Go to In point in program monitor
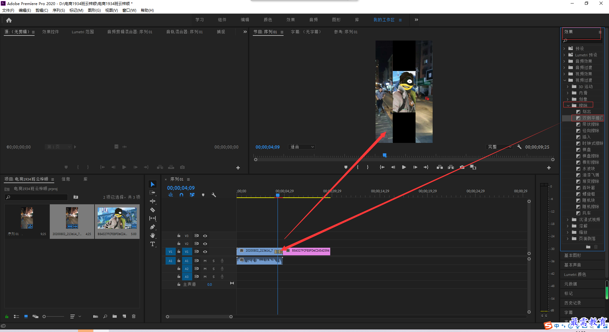The width and height of the screenshot is (609, 332). click(x=382, y=167)
